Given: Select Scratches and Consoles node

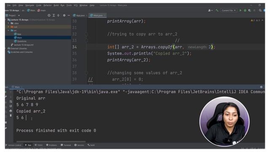Looking at the screenshot, I should [x=20, y=52].
